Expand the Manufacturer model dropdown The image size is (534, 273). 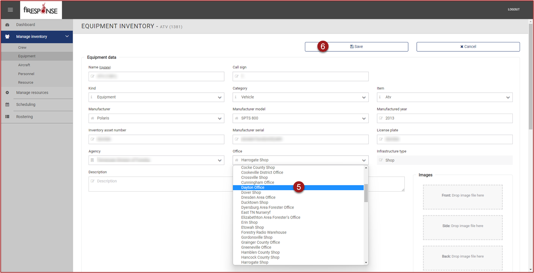pos(300,118)
